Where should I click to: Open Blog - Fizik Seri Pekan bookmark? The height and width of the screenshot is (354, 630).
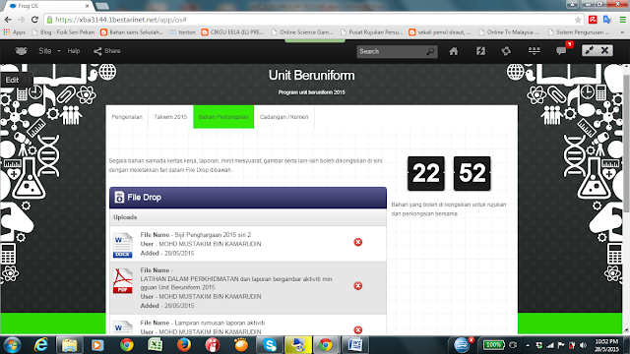pyautogui.click(x=63, y=32)
